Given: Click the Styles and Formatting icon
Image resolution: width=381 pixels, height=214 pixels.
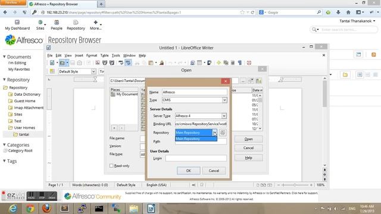Looking at the screenshot, I should coord(52,71).
